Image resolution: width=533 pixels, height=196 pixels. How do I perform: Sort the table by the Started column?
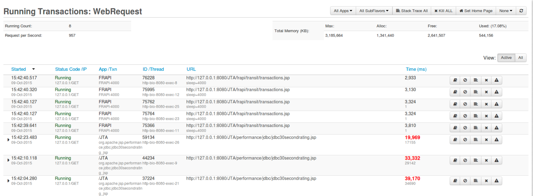pyautogui.click(x=19, y=69)
